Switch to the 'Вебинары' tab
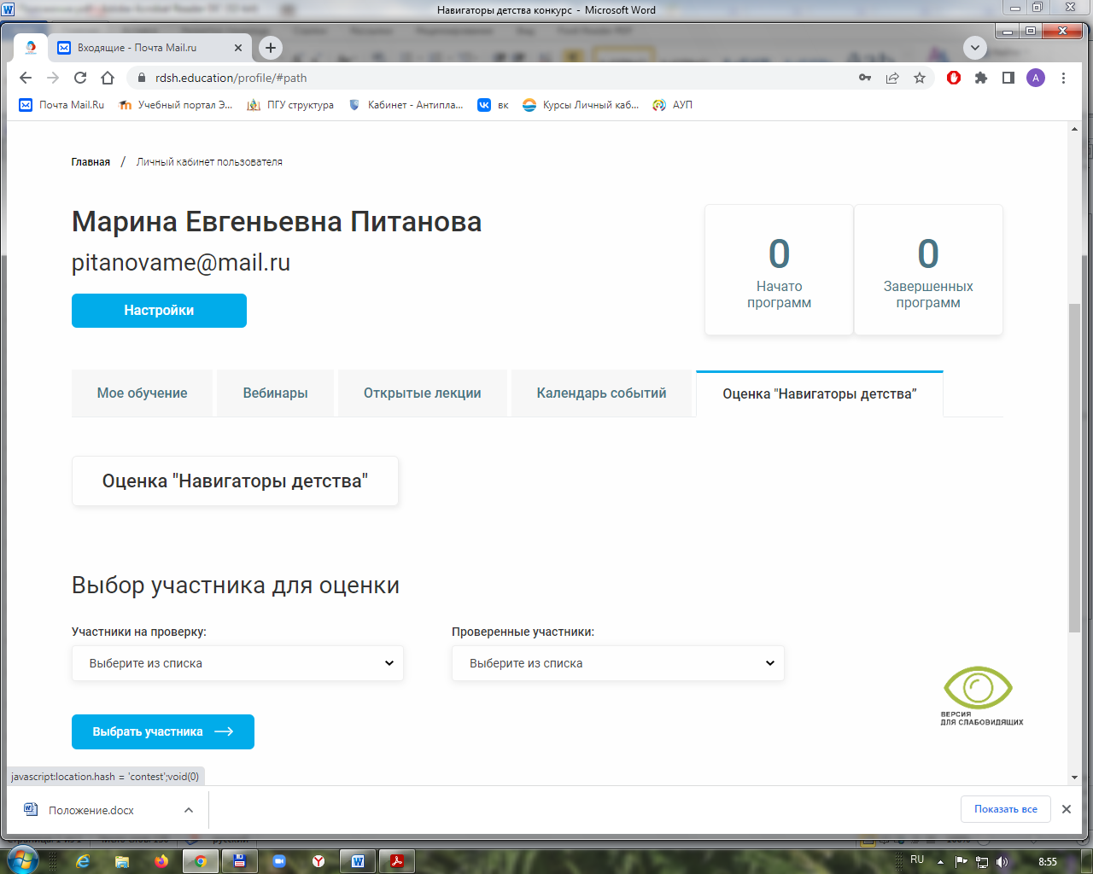This screenshot has height=874, width=1093. (275, 393)
